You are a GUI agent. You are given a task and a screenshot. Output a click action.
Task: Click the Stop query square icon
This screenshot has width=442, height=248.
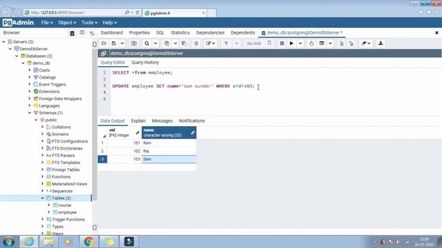click(x=282, y=43)
